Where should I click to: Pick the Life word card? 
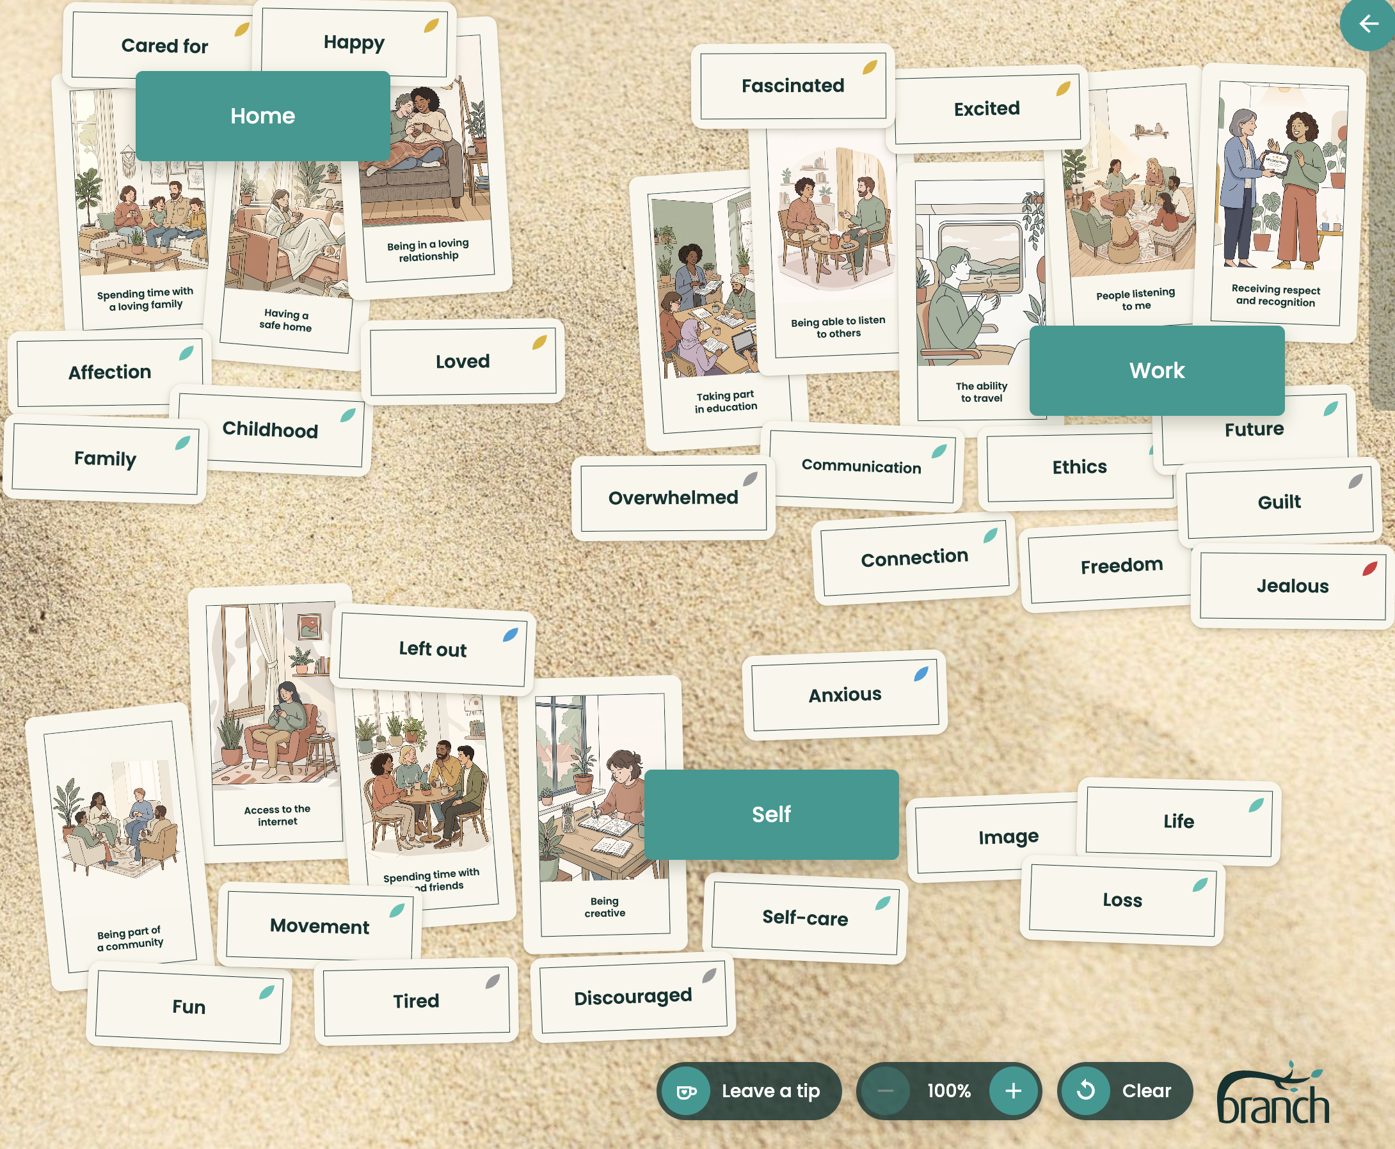1179,821
